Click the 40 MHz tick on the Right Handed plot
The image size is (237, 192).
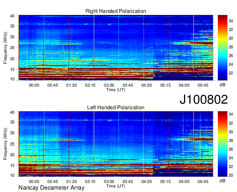pyautogui.click(x=12, y=16)
